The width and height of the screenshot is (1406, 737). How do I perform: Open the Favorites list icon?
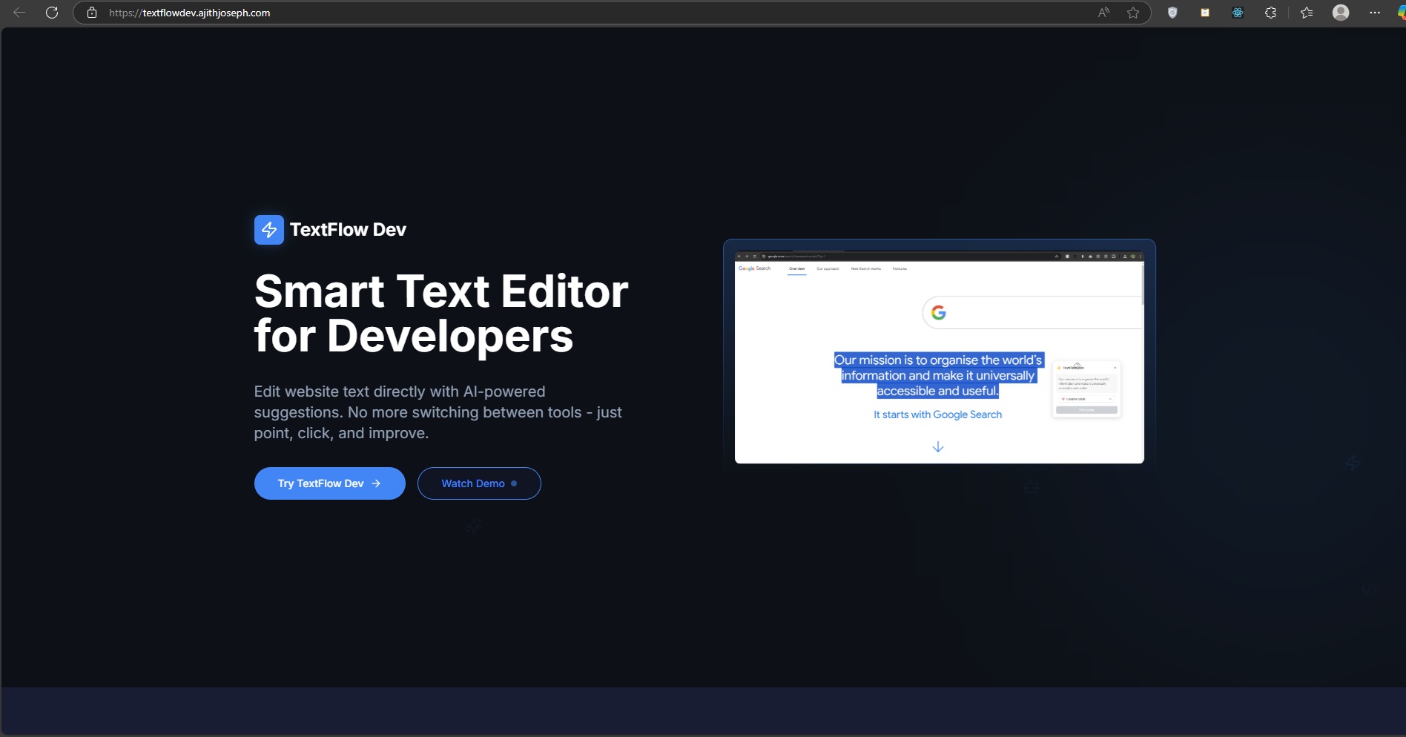tap(1307, 13)
